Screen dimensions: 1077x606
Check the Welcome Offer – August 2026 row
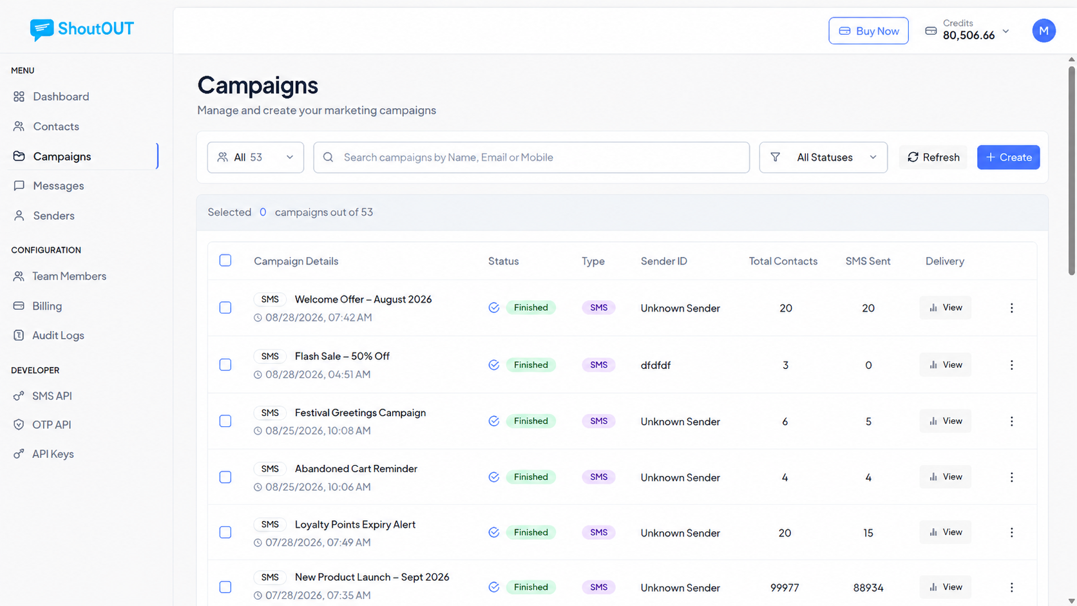pyautogui.click(x=225, y=308)
